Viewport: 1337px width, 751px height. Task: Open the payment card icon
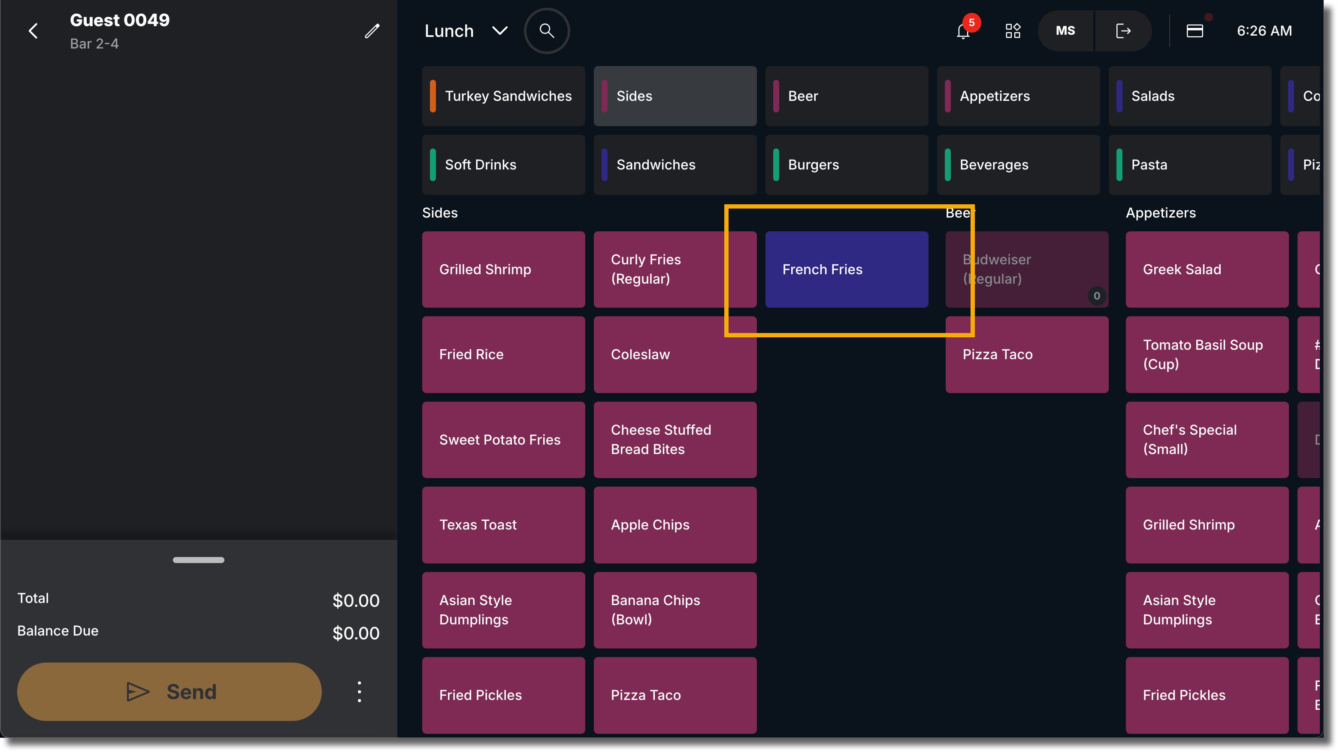[x=1195, y=30]
